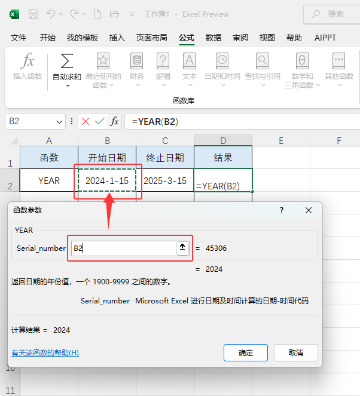Click cell D2 showing =YEAR(B2)
Screen dimensions: 360x396
point(223,180)
